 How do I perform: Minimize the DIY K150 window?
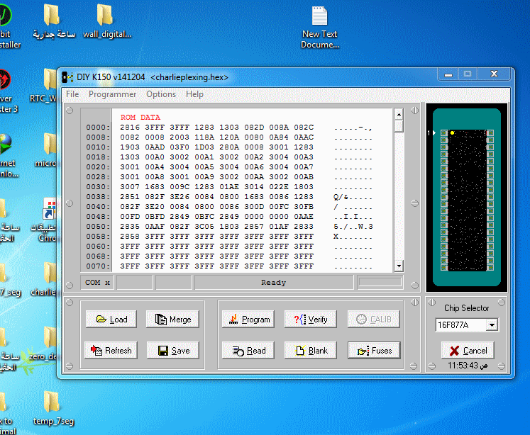[x=448, y=74]
